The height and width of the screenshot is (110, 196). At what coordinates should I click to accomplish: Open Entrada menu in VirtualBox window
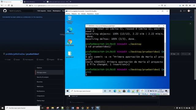point(83,14)
